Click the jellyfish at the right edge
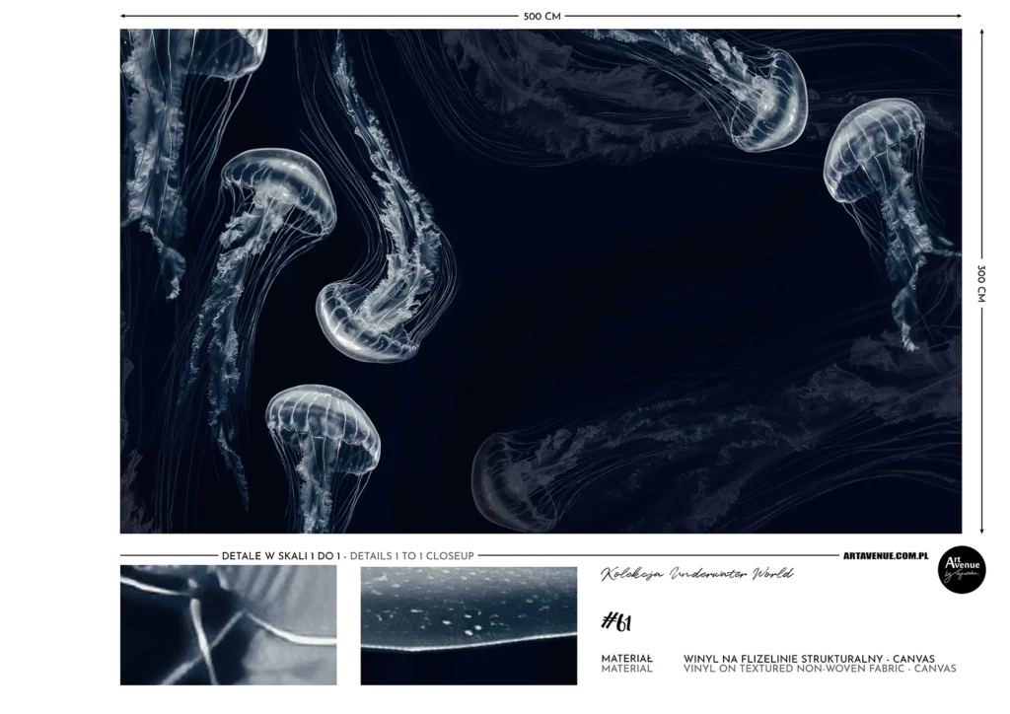The height and width of the screenshot is (714, 1010). [x=875, y=148]
